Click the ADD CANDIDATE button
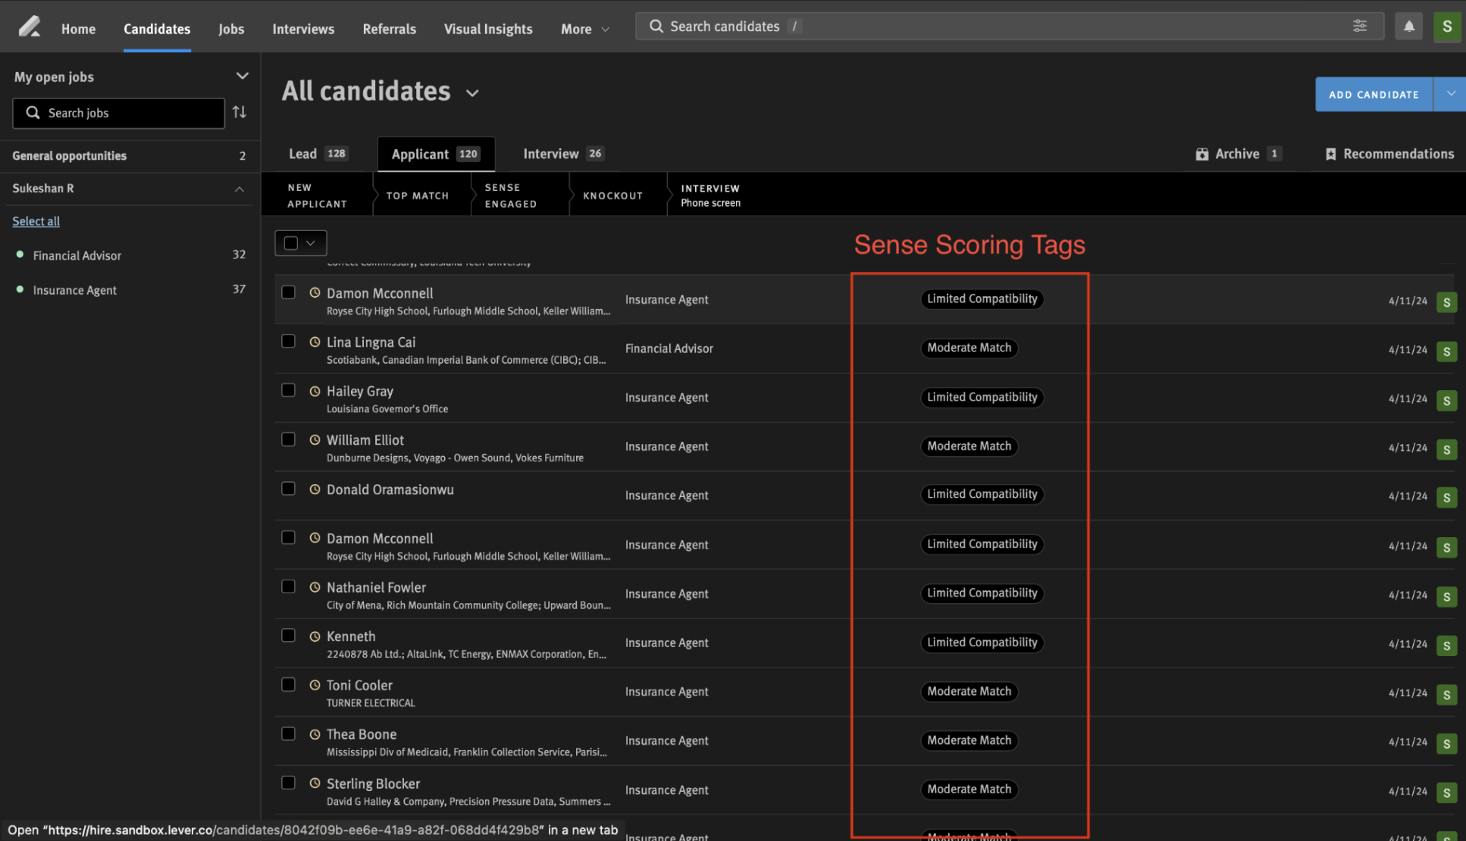Image resolution: width=1466 pixels, height=841 pixels. pos(1374,94)
